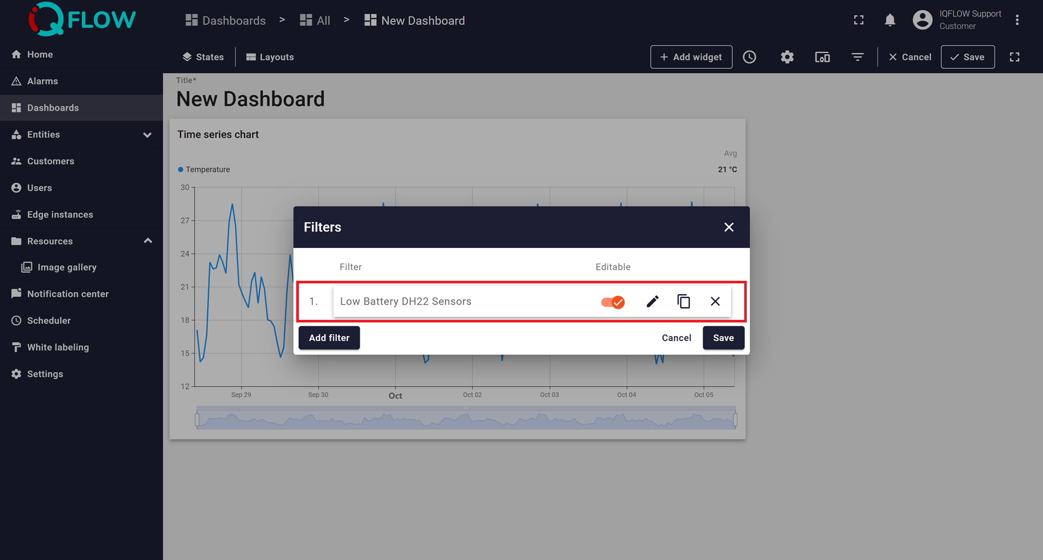Screen dimensions: 1043x560
Task: Open the States toolbar item
Action: point(203,57)
